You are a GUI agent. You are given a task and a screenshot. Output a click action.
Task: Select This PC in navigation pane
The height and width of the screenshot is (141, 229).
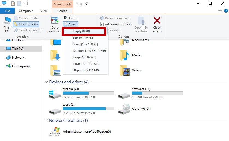(x=21, y=49)
